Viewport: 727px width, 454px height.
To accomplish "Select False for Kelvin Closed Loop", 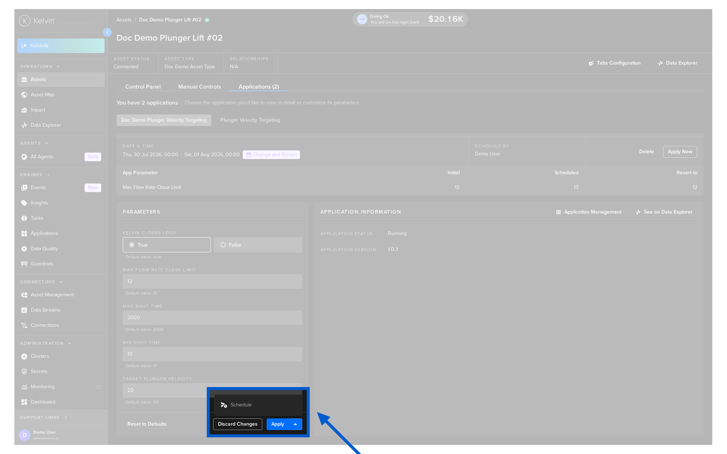I will [x=258, y=245].
